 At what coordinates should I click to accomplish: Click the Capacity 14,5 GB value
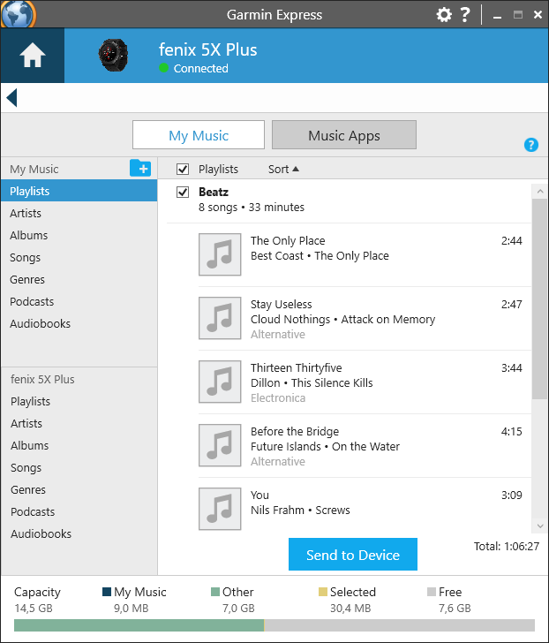[x=34, y=609]
